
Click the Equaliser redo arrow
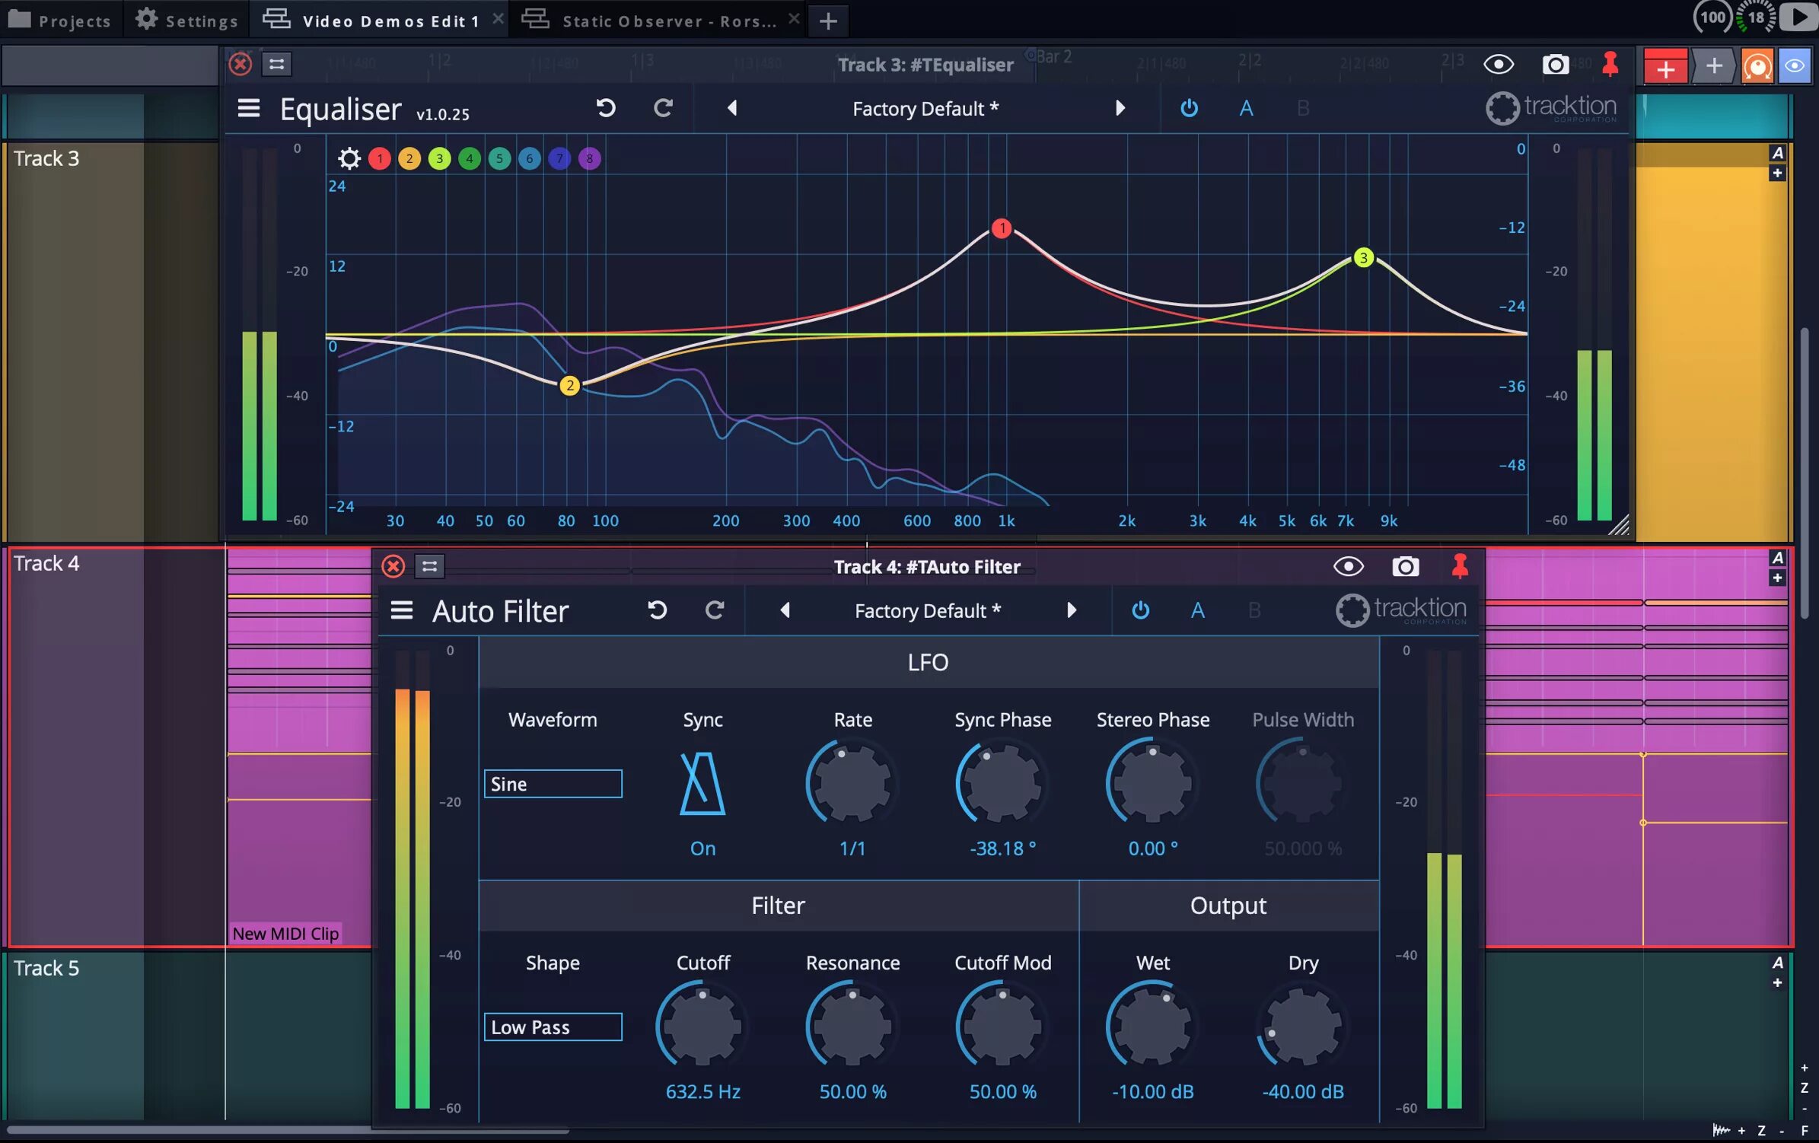pos(663,108)
